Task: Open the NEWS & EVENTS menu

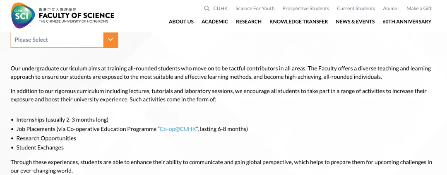Action: pos(355,21)
